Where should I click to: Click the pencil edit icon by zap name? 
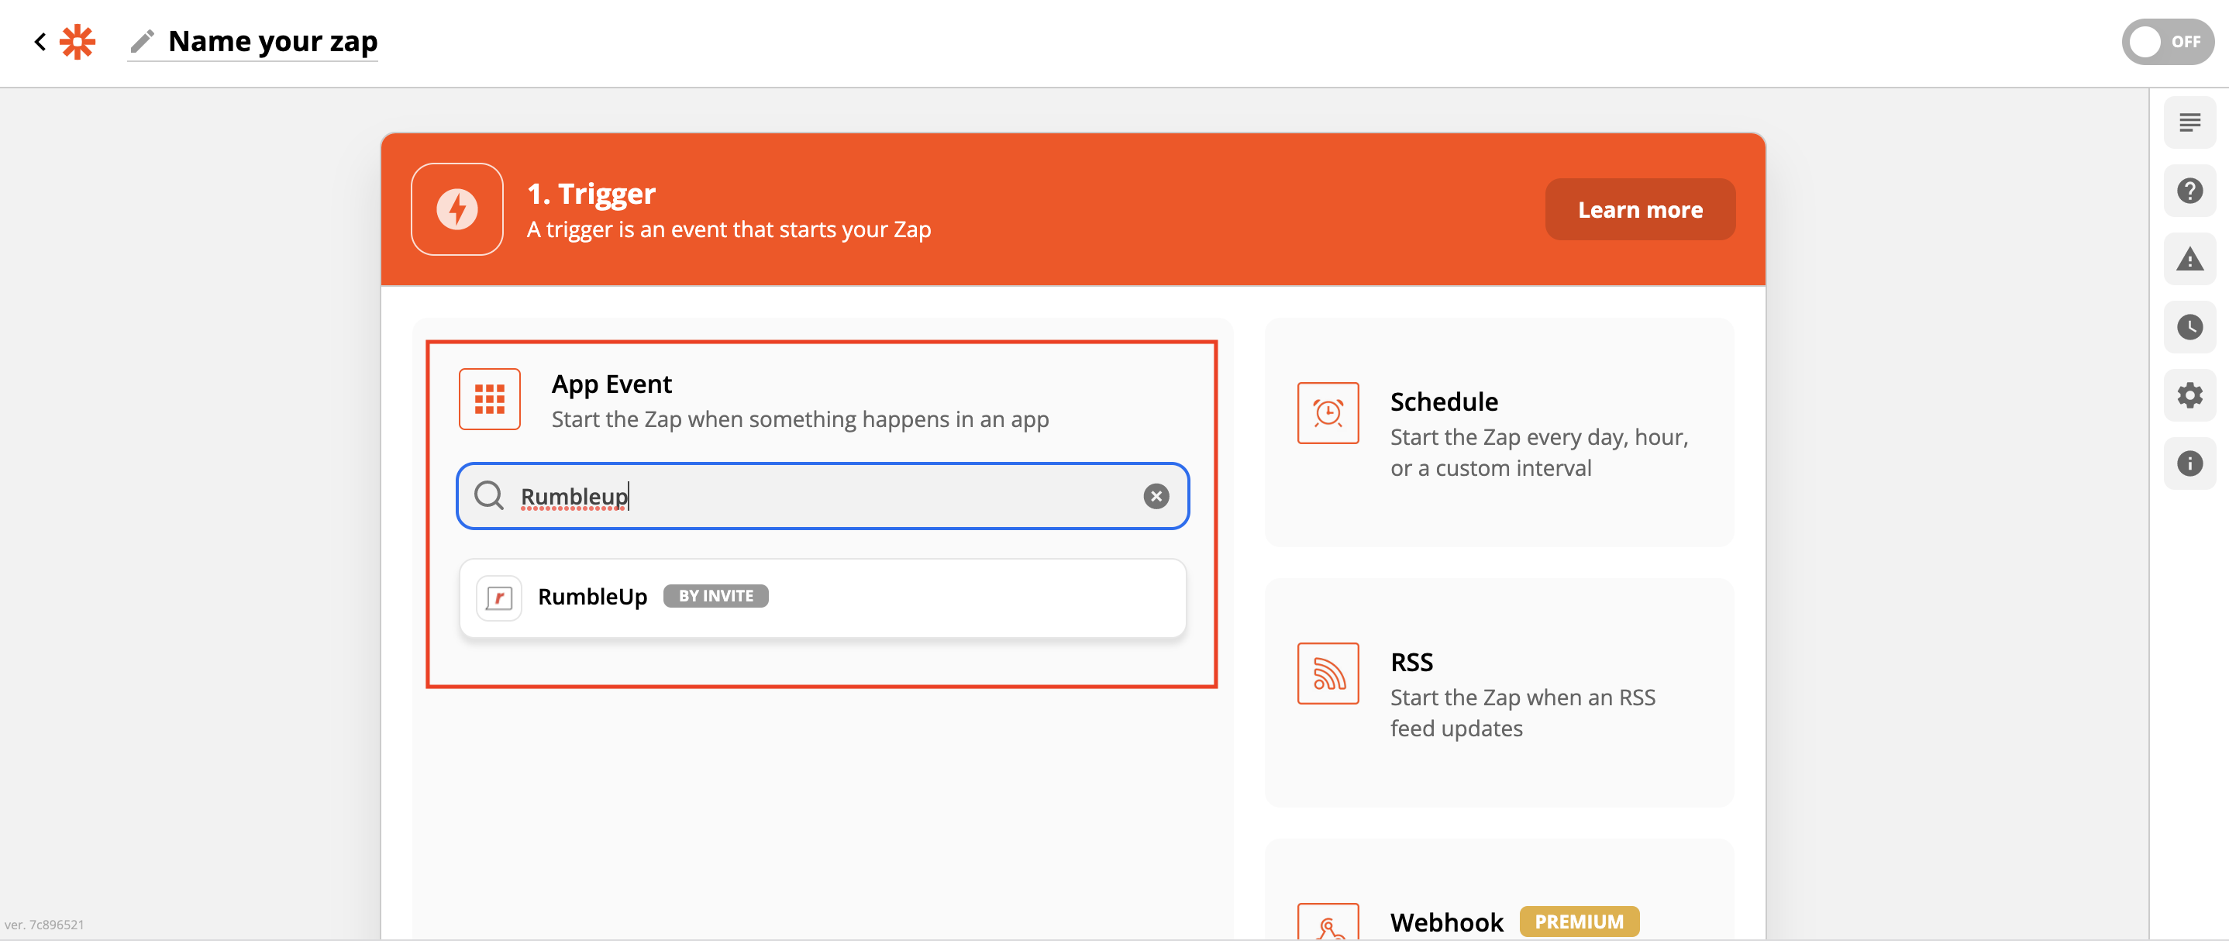pos(142,40)
